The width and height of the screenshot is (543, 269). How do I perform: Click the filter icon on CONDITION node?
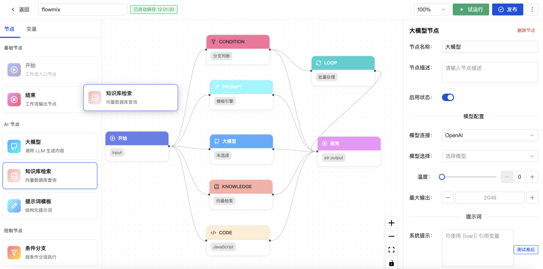coord(213,42)
